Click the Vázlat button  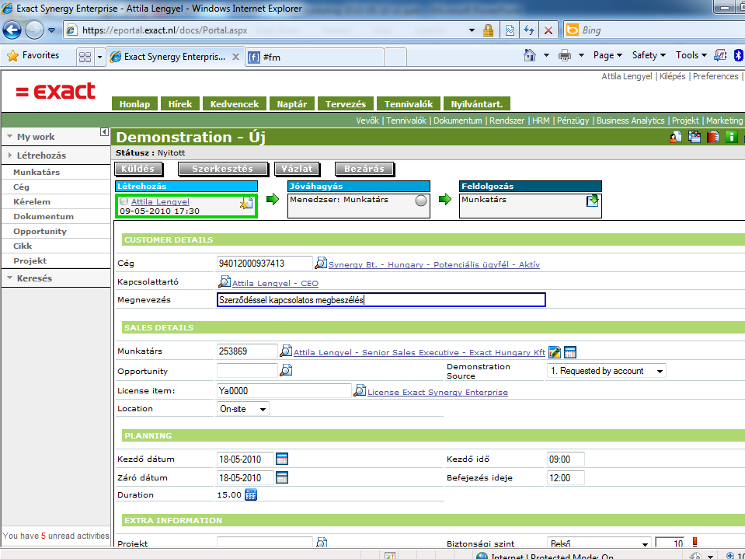(297, 169)
